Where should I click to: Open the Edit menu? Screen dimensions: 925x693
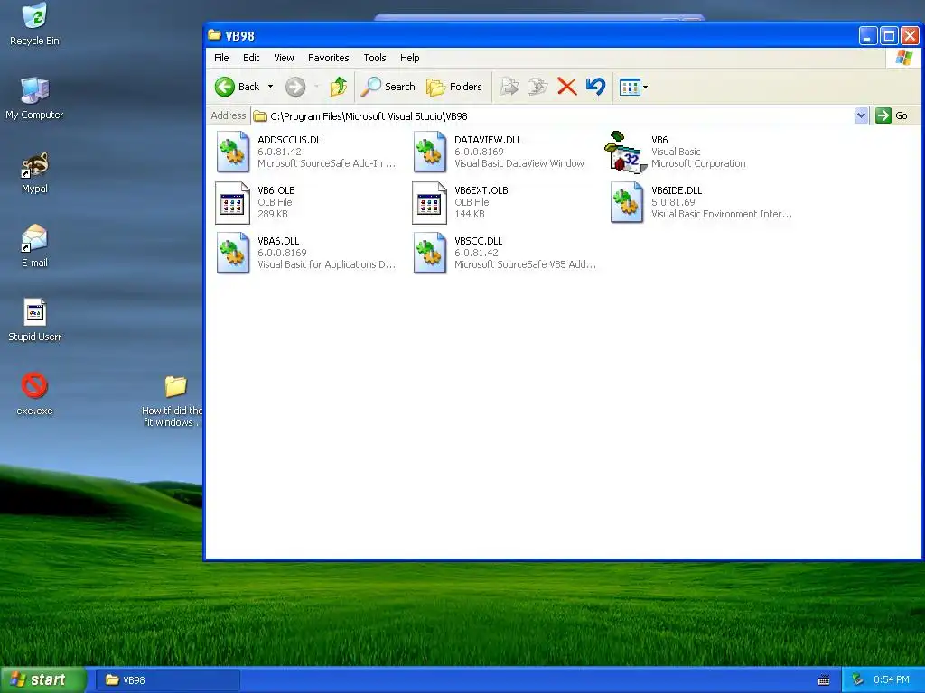pyautogui.click(x=251, y=58)
